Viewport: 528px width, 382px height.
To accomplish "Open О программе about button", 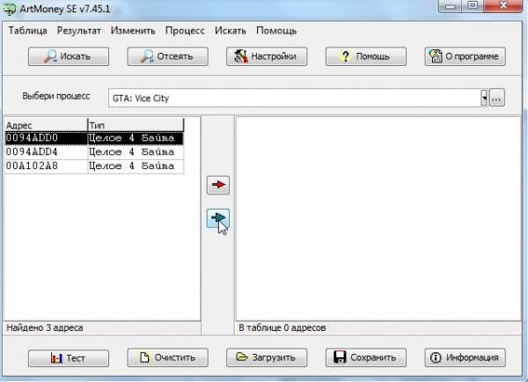I will [465, 56].
